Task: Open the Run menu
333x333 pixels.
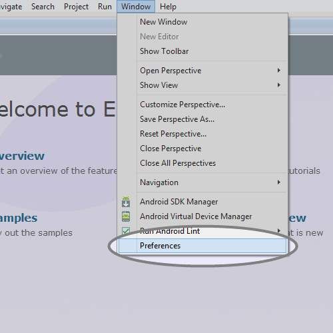Action: pos(105,7)
